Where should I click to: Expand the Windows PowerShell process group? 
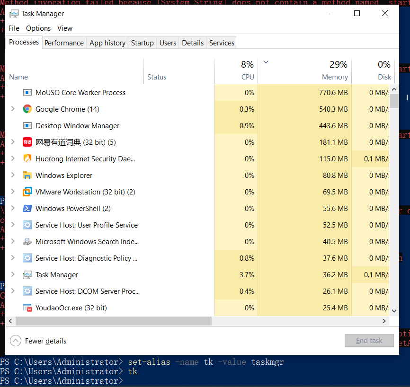13,208
